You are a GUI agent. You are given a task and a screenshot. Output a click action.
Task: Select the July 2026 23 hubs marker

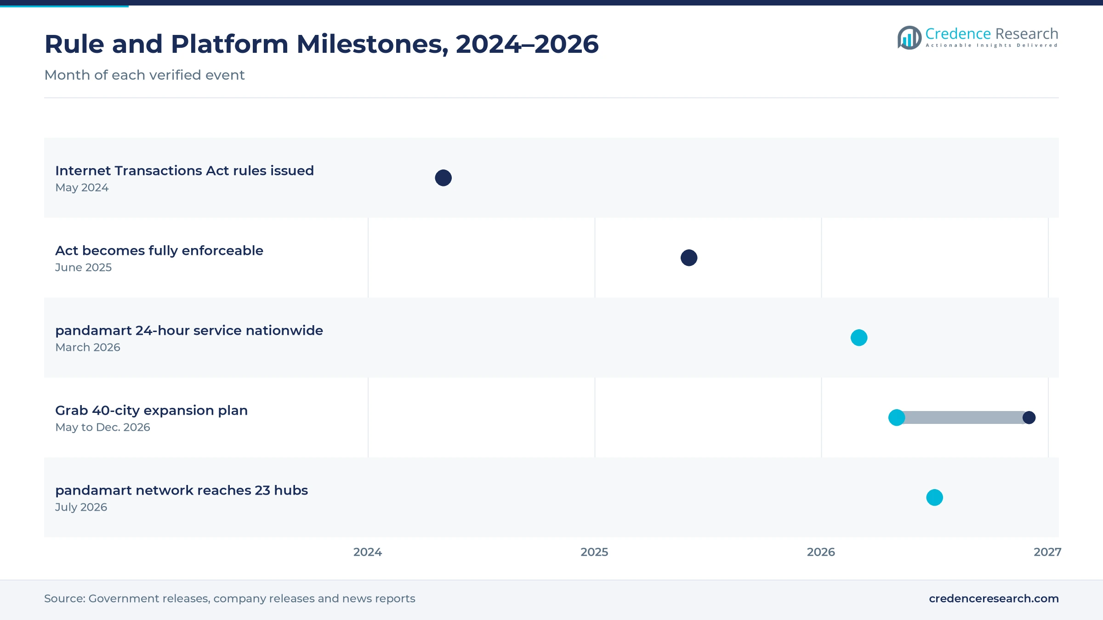click(934, 497)
